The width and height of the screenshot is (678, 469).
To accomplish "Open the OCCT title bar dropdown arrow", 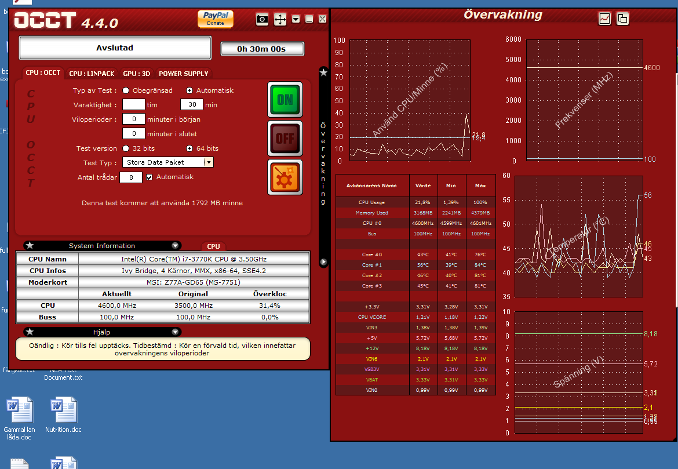I will (296, 19).
